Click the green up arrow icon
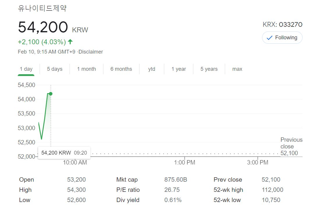The width and height of the screenshot is (318, 216). pos(70,42)
